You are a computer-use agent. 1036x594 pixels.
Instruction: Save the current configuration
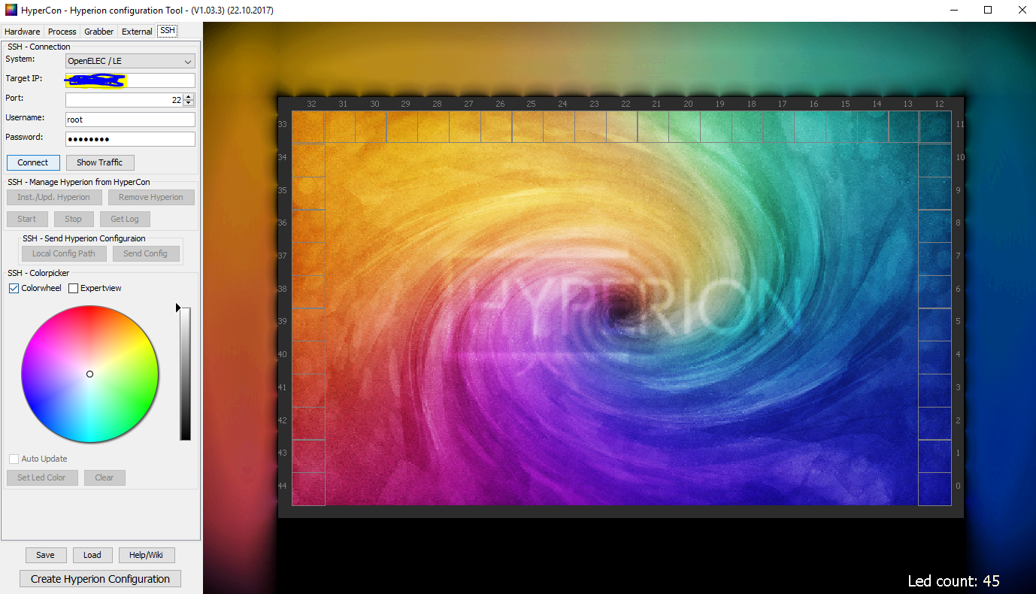(x=45, y=555)
